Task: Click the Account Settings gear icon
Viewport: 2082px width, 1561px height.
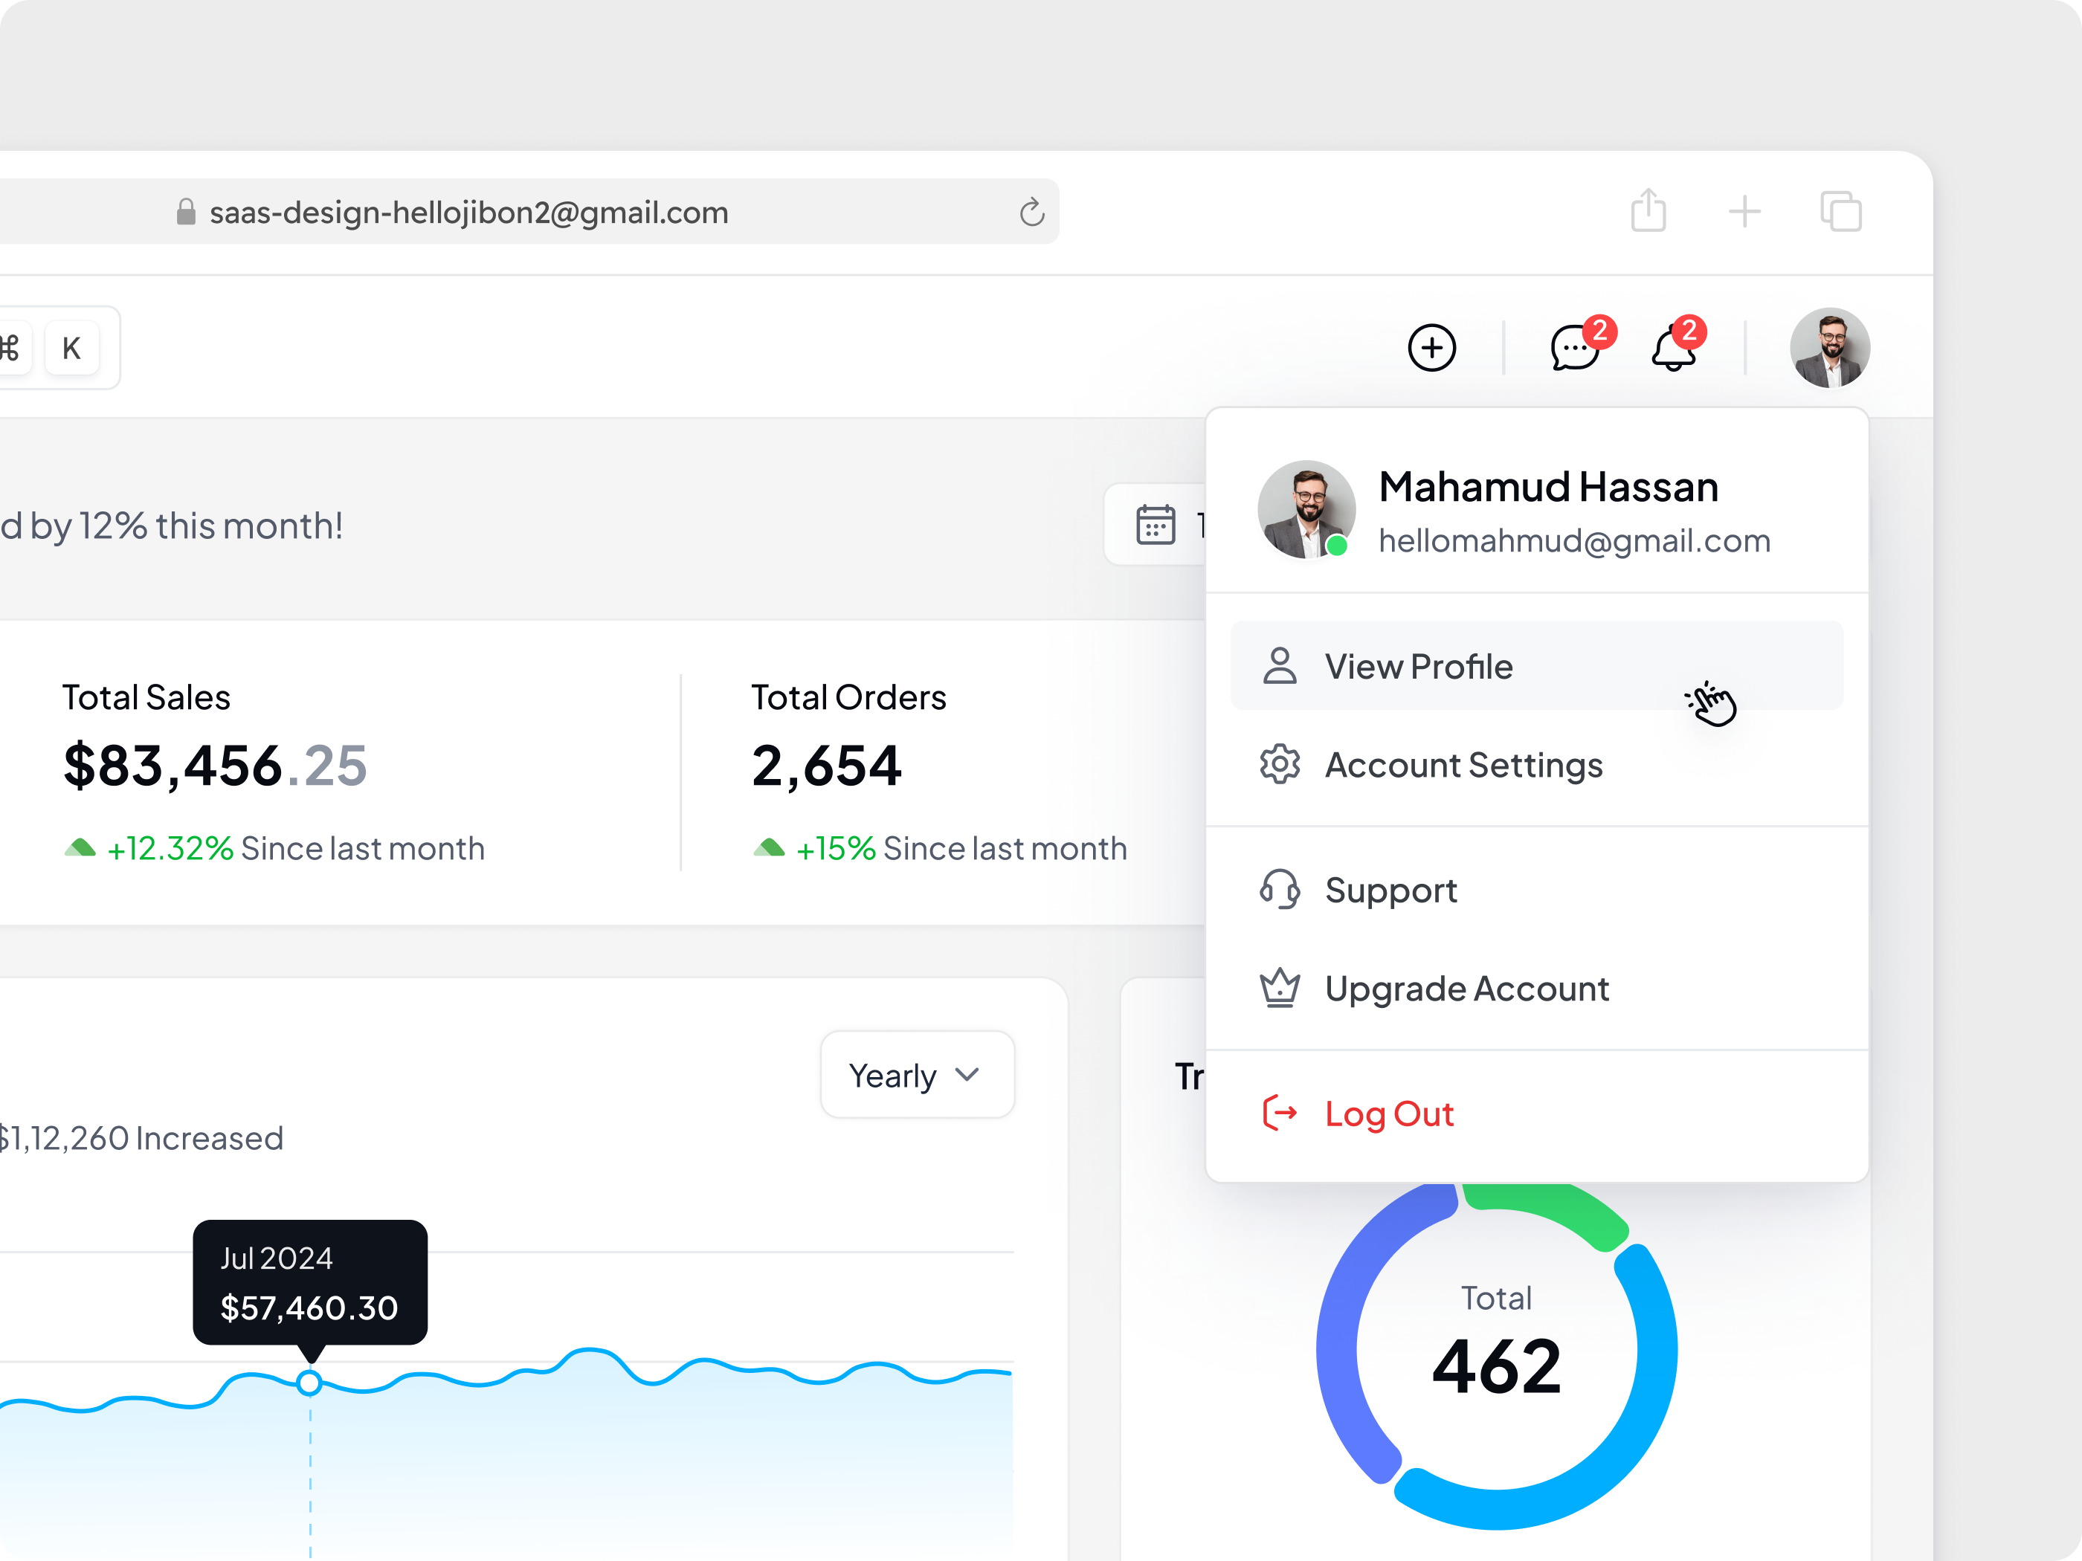Action: point(1279,765)
